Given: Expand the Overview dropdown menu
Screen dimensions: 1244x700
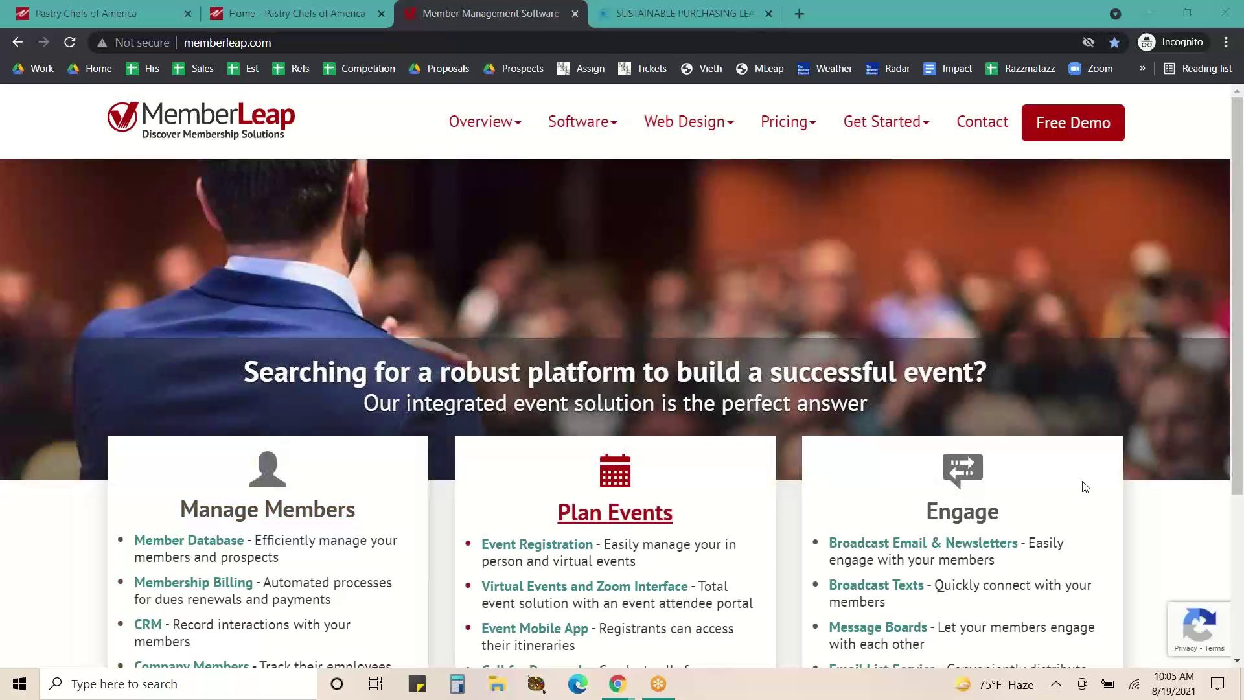Looking at the screenshot, I should coord(485,122).
